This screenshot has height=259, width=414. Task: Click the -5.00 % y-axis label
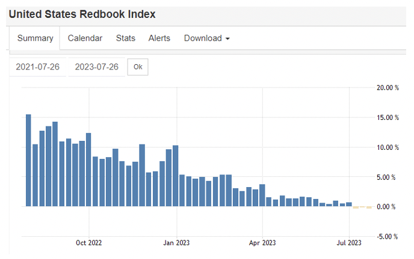click(x=388, y=236)
